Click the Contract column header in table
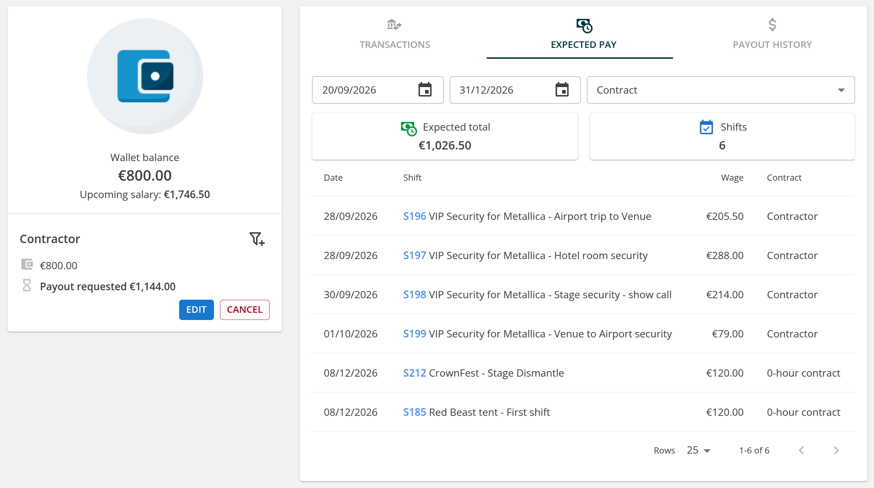Screen dimensions: 874x488 tap(784, 177)
